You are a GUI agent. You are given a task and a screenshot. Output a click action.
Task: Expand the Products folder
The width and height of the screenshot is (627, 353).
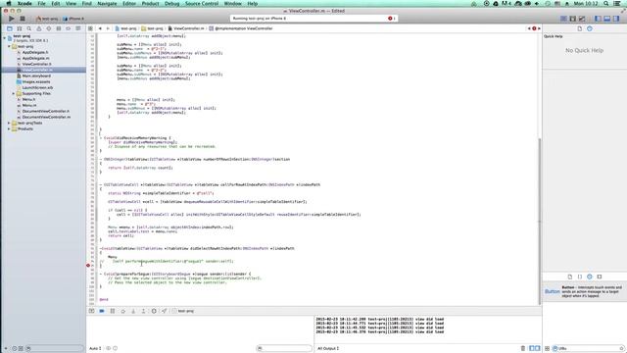click(x=9, y=128)
